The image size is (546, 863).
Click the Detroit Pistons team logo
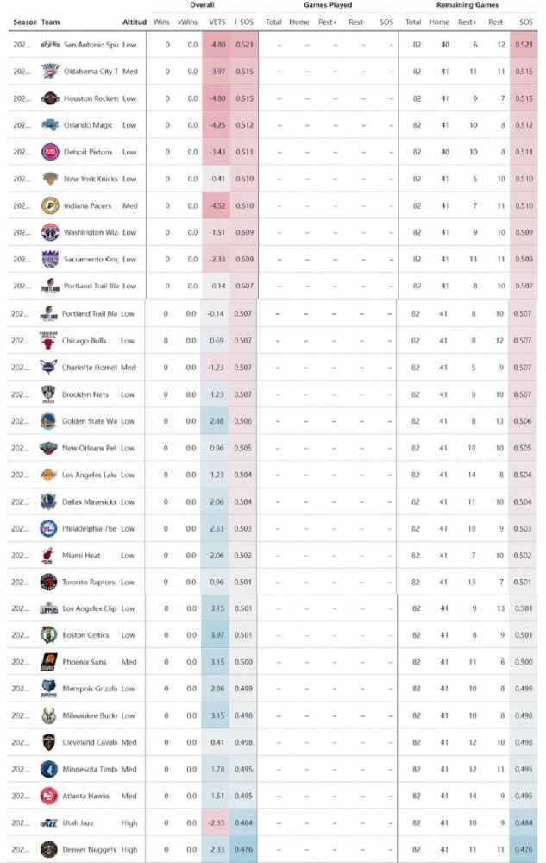50,152
